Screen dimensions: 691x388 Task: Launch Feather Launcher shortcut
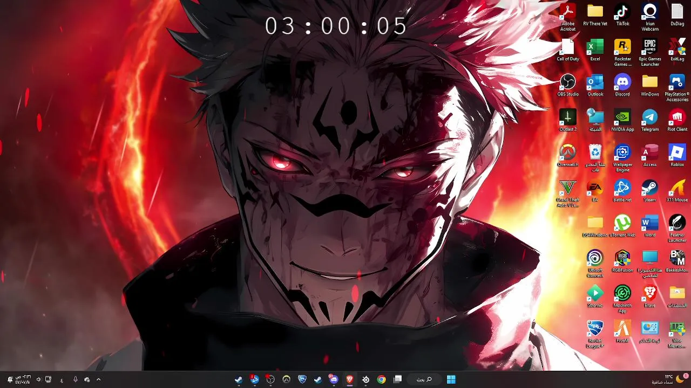point(677,228)
